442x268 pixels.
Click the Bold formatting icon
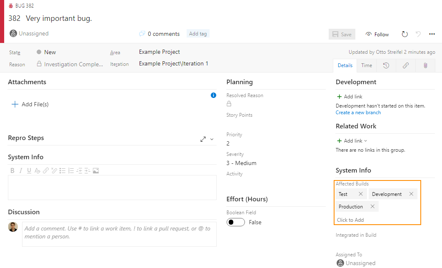click(12, 170)
